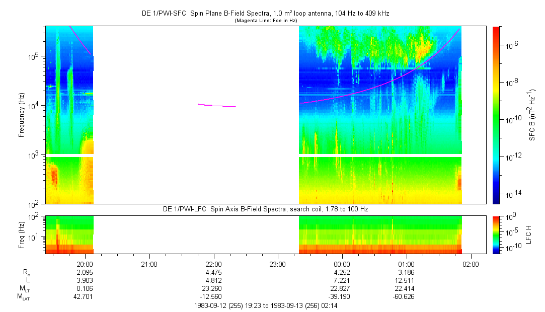Select the MLT value 23.260

(214, 288)
